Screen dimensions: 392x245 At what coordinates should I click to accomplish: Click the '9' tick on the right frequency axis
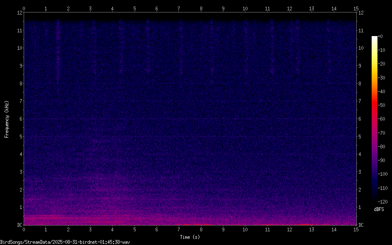click(360, 66)
